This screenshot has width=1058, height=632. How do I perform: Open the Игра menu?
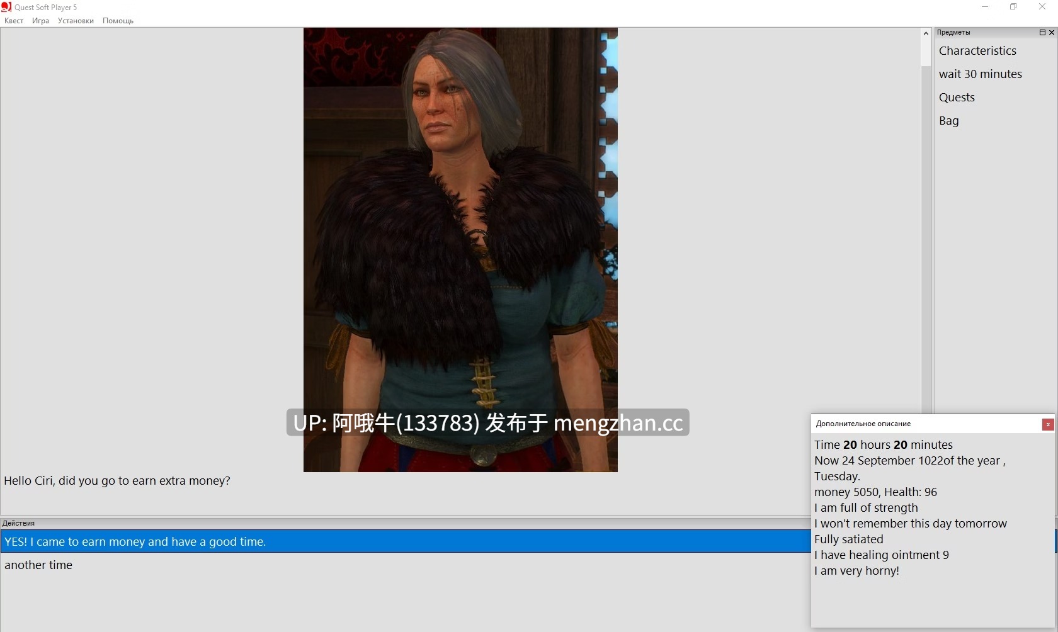(40, 21)
